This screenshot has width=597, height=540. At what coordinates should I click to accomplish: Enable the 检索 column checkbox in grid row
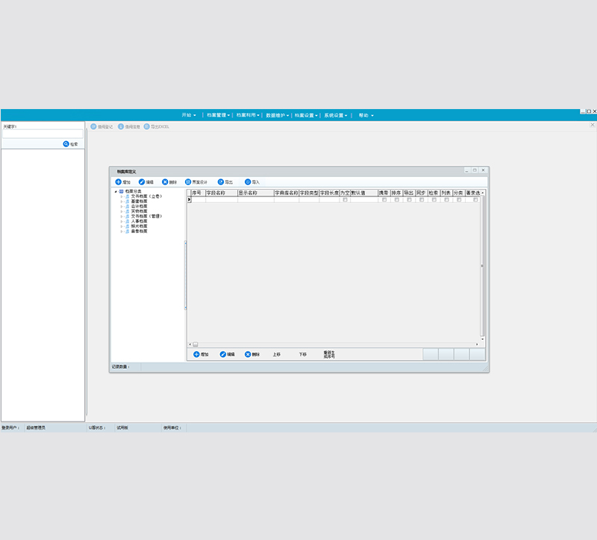coord(434,199)
